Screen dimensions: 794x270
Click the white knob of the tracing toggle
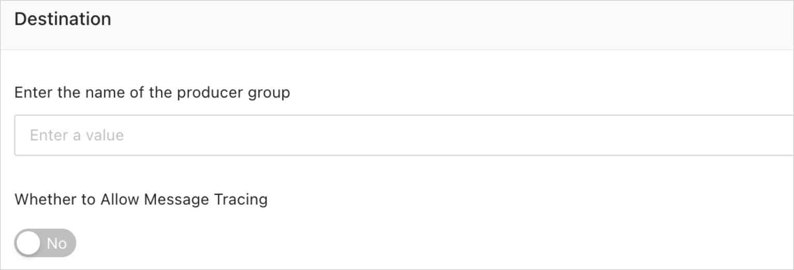tap(27, 243)
